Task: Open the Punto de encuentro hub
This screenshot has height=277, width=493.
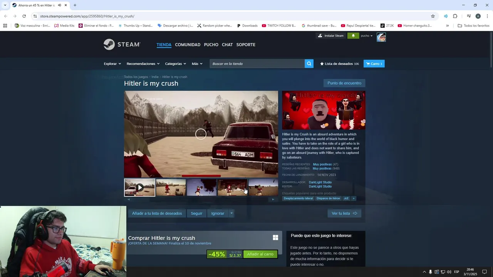Action: tap(344, 83)
